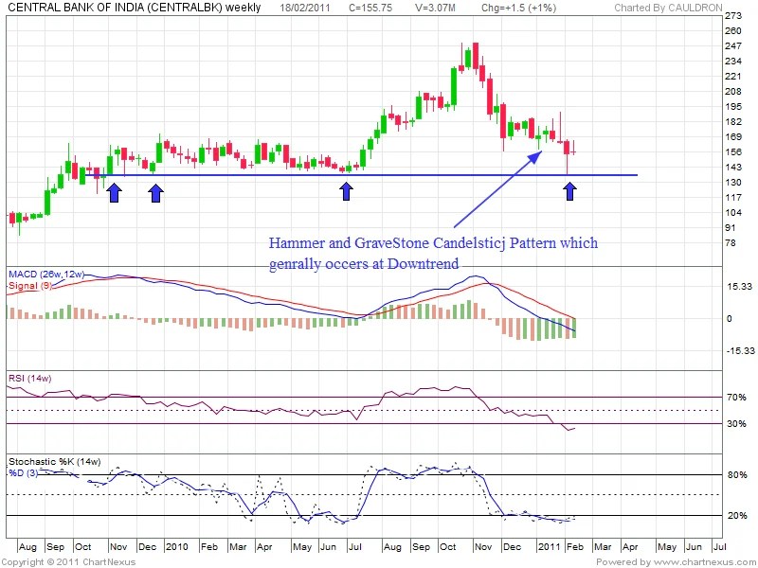This screenshot has height=568, width=758.
Task: Click the 91 price axis label
Action: (x=731, y=228)
